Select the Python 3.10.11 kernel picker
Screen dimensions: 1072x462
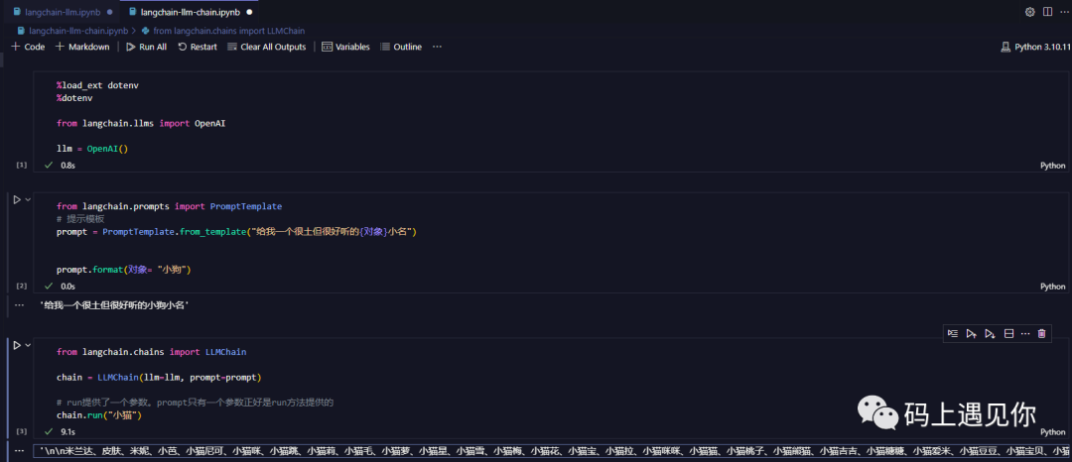coord(1035,47)
